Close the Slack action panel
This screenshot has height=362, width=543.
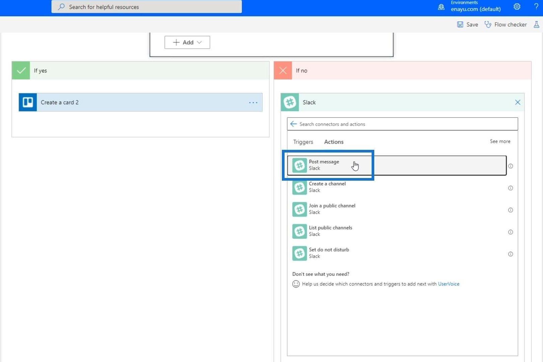(518, 102)
